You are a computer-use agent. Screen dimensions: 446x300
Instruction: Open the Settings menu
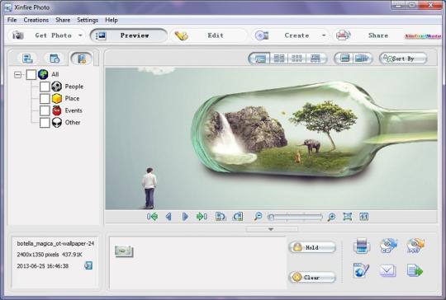(88, 20)
